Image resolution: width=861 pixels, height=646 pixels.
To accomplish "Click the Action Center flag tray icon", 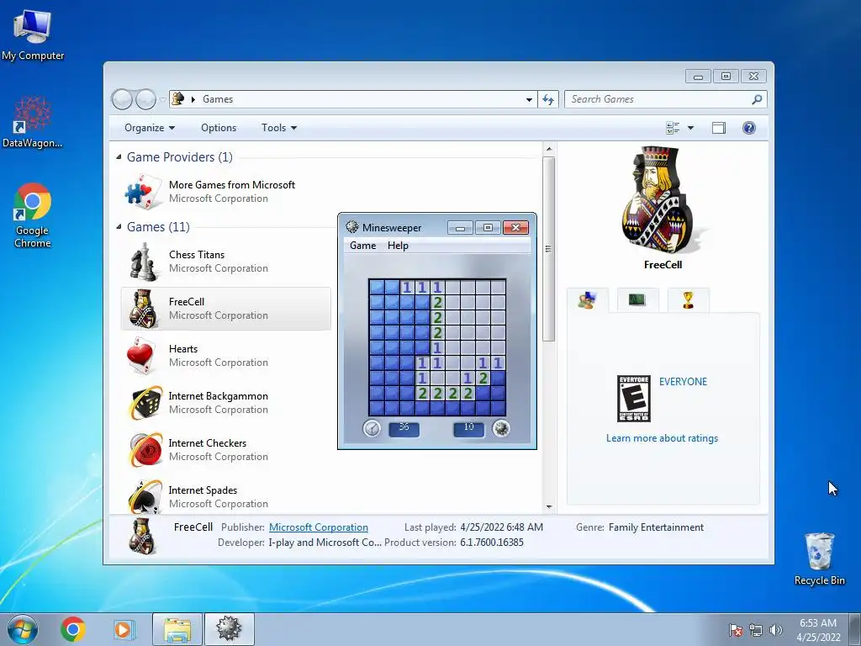I will (x=736, y=630).
